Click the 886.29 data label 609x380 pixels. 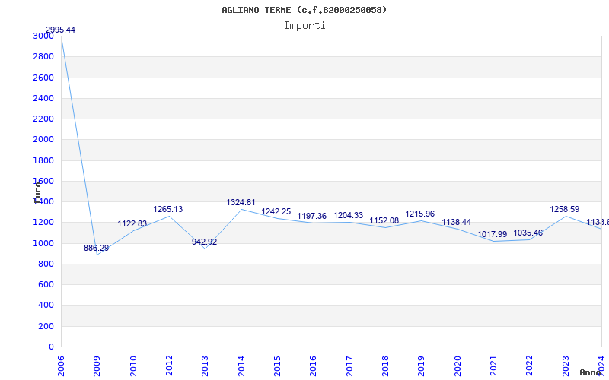97,249
